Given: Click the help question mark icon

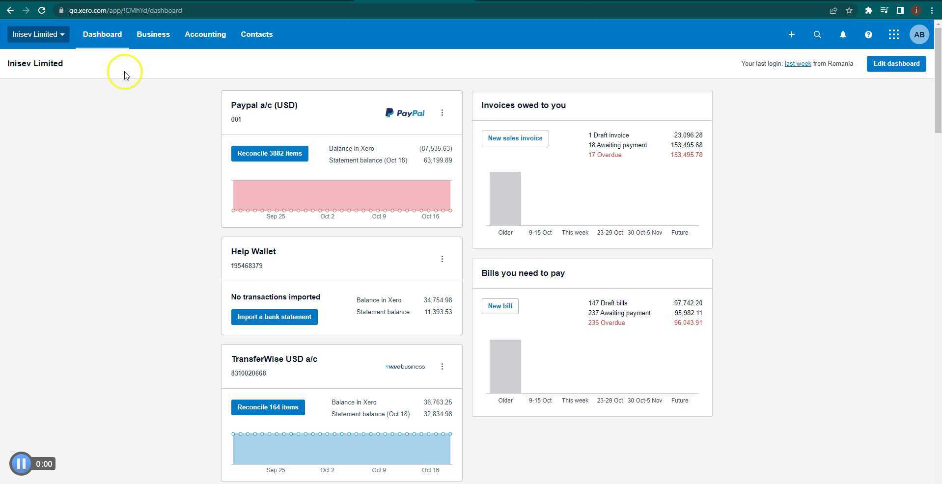Looking at the screenshot, I should [868, 34].
